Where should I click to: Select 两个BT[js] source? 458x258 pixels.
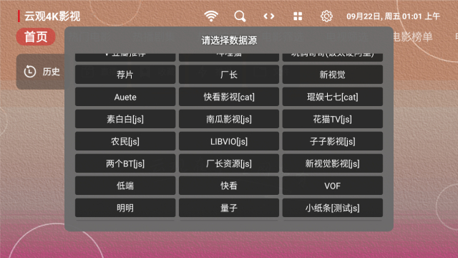pyautogui.click(x=125, y=163)
